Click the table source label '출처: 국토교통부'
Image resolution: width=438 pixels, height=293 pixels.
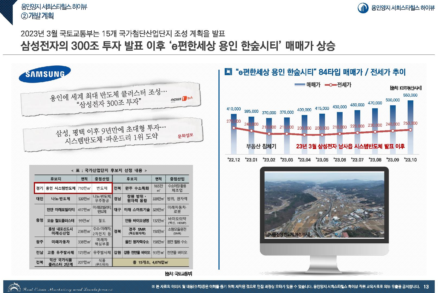[x=179, y=274]
